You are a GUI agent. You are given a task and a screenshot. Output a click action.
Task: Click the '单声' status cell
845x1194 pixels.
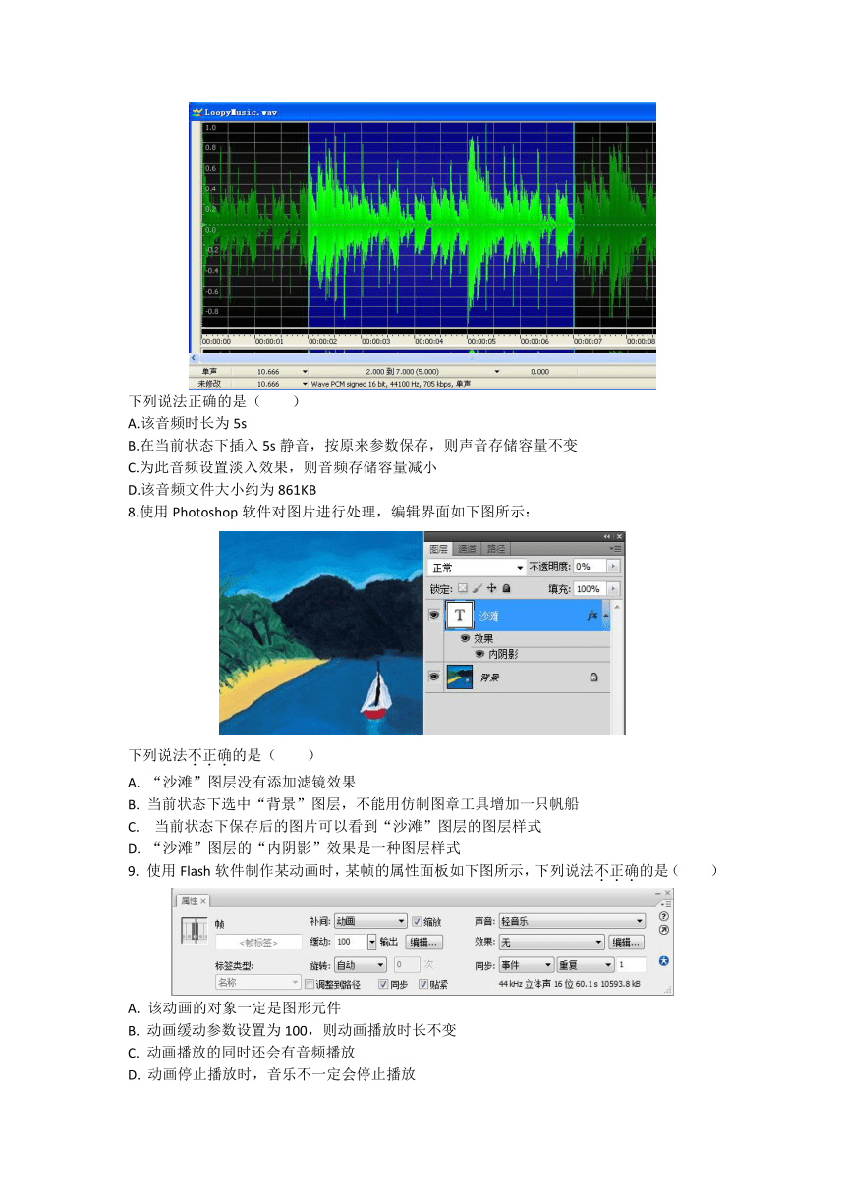coord(209,372)
